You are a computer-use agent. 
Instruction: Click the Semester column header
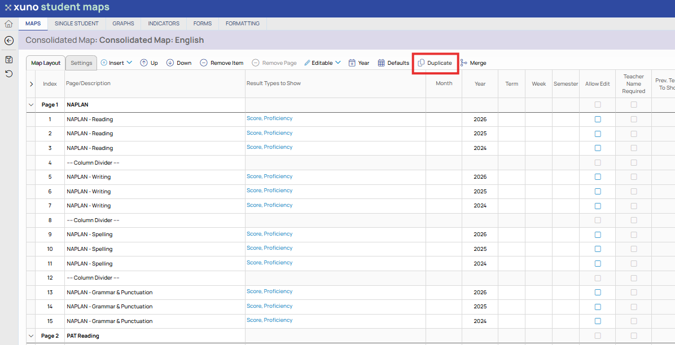566,84
